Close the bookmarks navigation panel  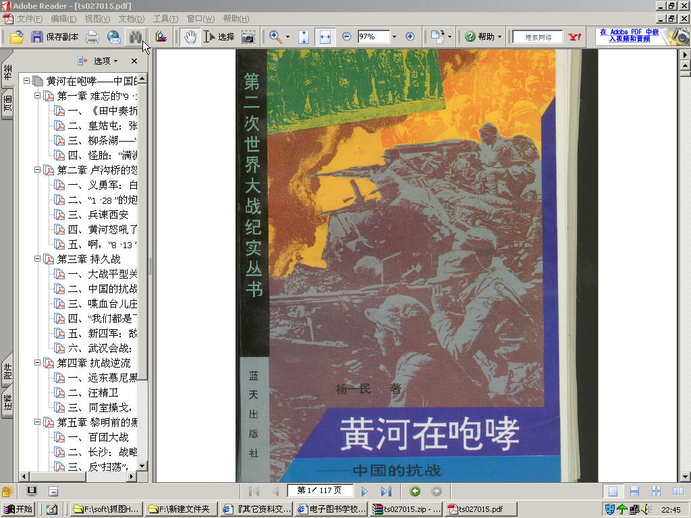134,61
